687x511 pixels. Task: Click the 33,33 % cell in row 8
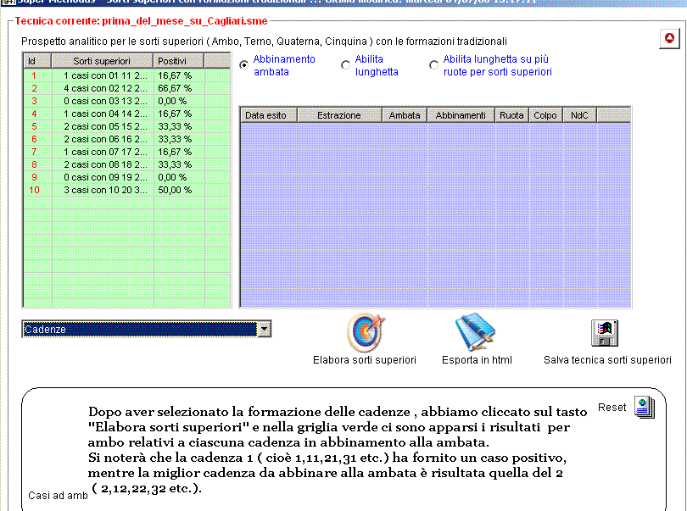179,164
